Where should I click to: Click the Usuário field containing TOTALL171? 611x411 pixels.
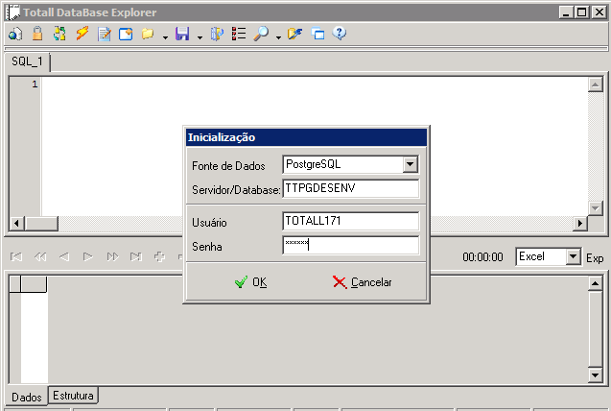(350, 221)
